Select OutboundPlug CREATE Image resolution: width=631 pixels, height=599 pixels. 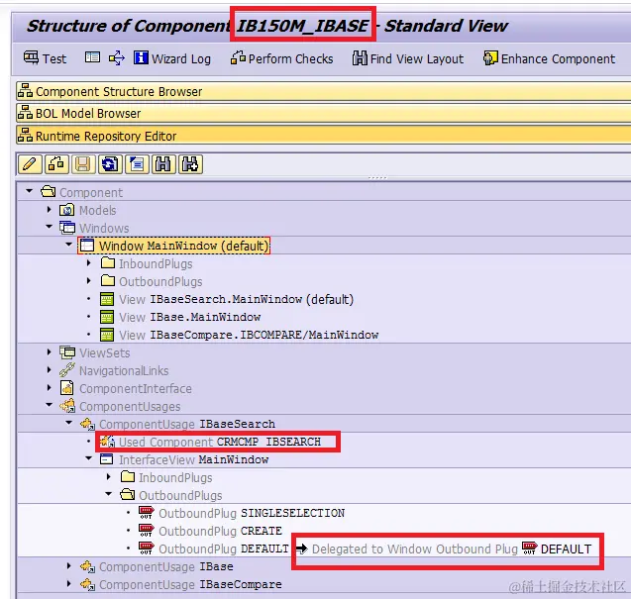click(210, 531)
